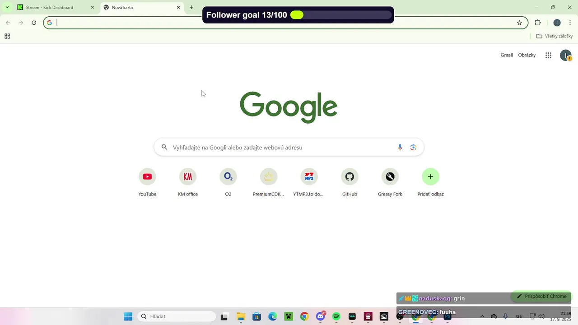Go back to the previous page
578x325 pixels.
pyautogui.click(x=8, y=23)
